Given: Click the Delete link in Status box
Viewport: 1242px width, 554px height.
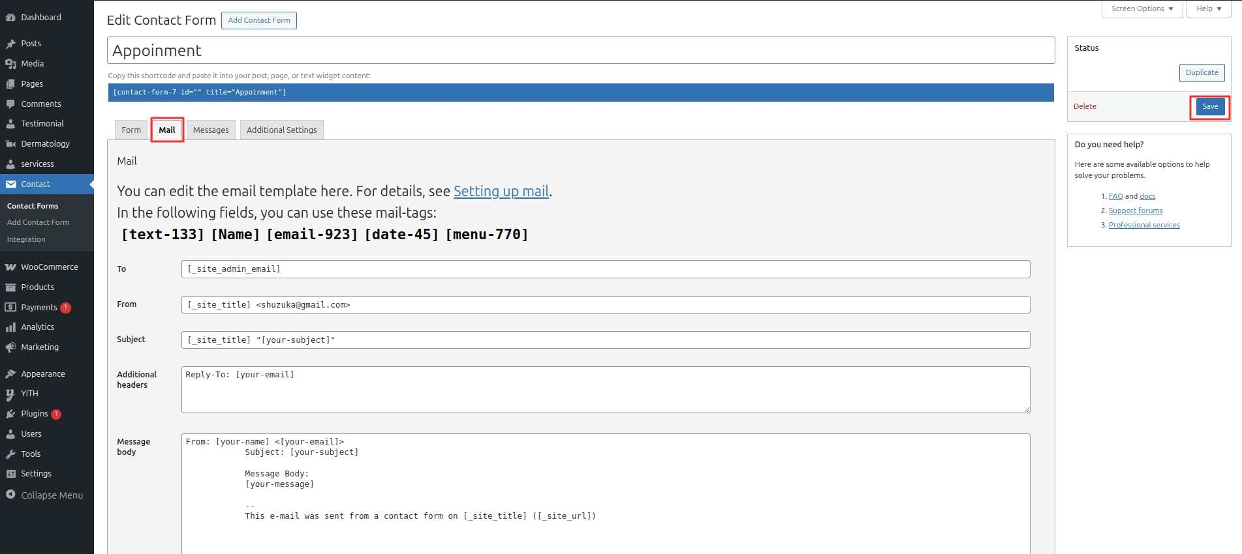Looking at the screenshot, I should (1085, 107).
